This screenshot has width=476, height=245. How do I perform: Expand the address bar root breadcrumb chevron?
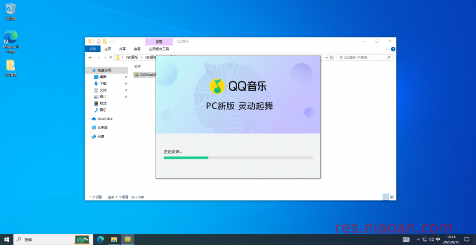[x=122, y=57]
